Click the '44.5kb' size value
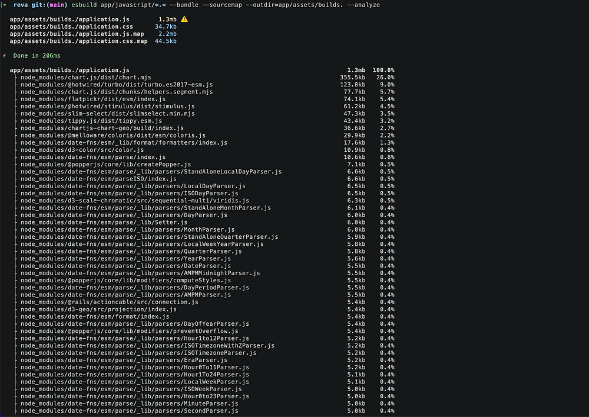The image size is (589, 417). click(166, 41)
